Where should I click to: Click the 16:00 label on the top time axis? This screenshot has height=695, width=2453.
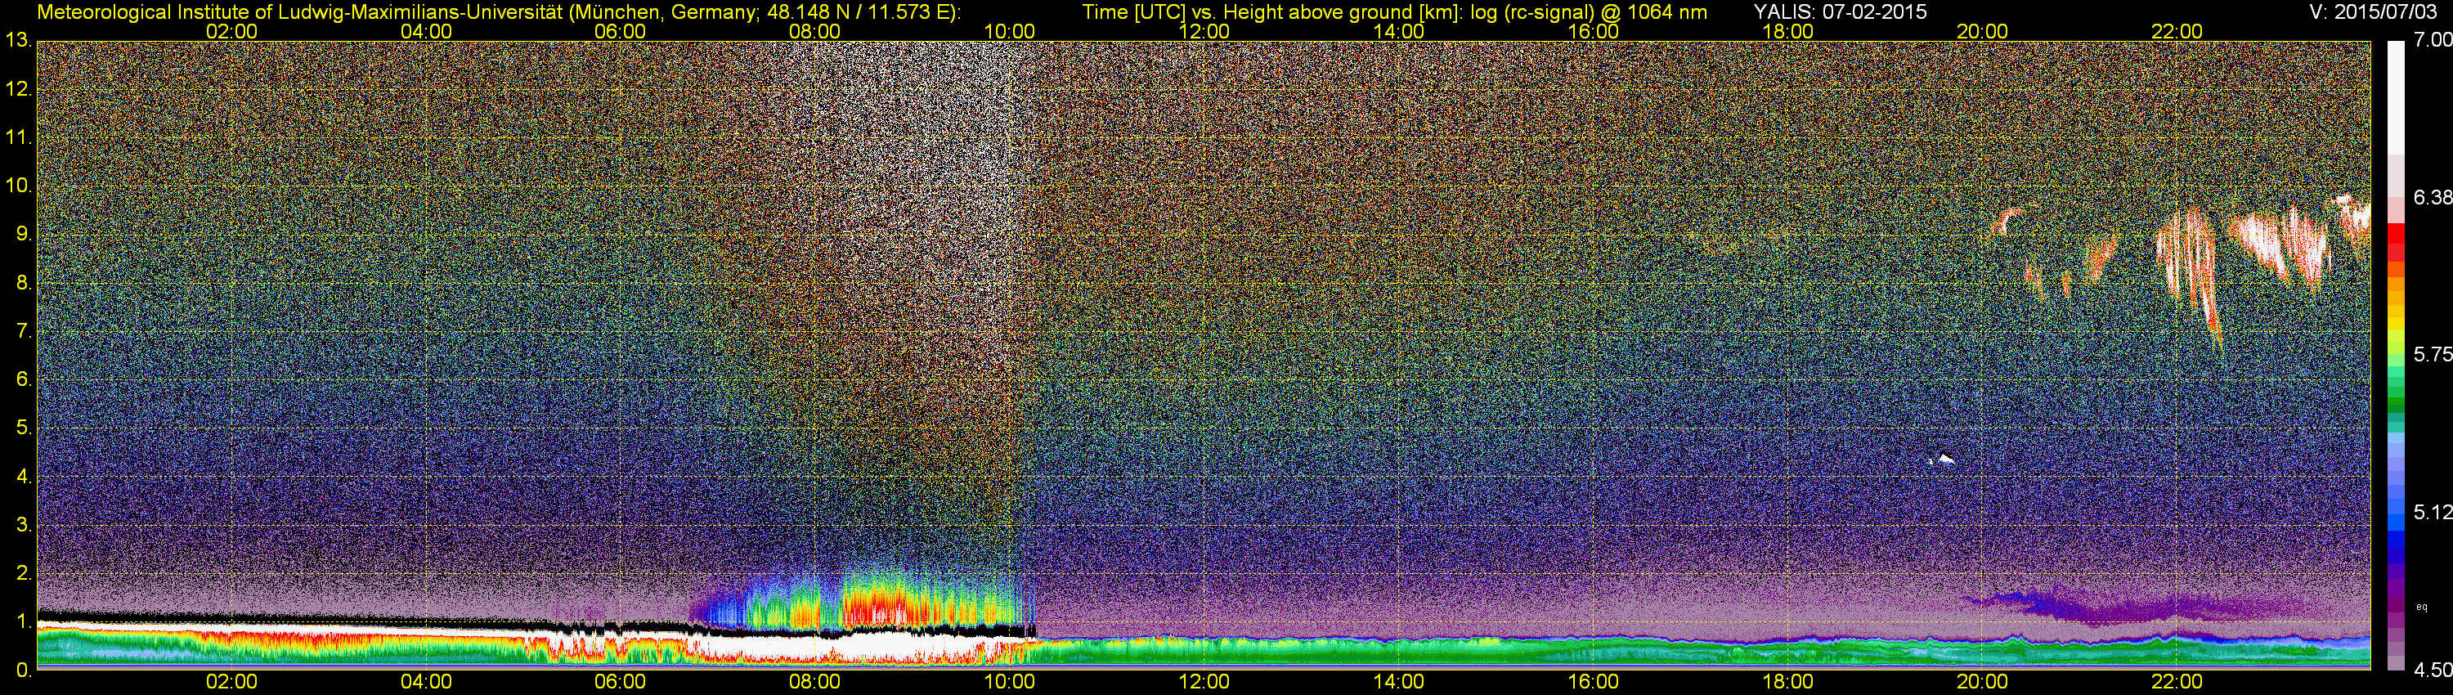click(x=1593, y=31)
